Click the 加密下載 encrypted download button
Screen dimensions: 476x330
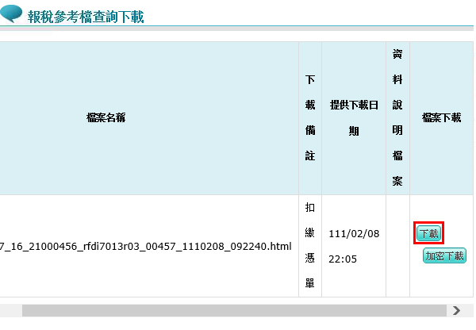click(444, 256)
